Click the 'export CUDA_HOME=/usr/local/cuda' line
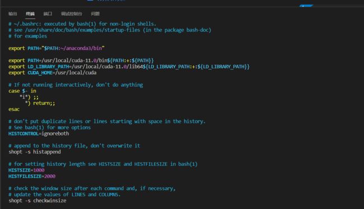Screen dimensions: 364x209 tap(53, 73)
